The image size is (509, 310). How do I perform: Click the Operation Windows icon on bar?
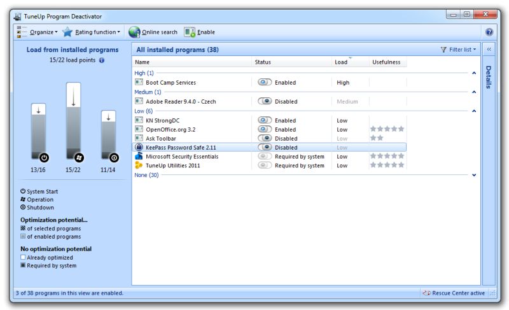79,158
